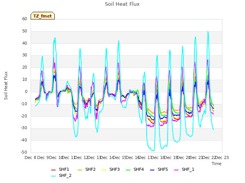This screenshot has width=245, height=183.
Task: Click the -50 y-axis tick label
Action: click(x=24, y=152)
